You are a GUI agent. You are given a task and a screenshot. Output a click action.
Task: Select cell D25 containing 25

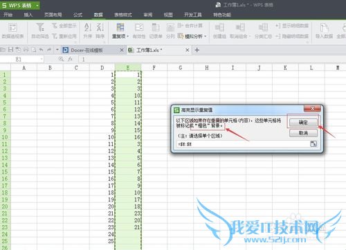click(102, 241)
